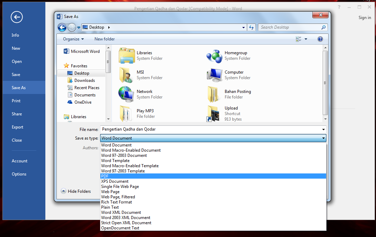Select the Homegroup system folder icon
376x237 pixels.
(214, 56)
